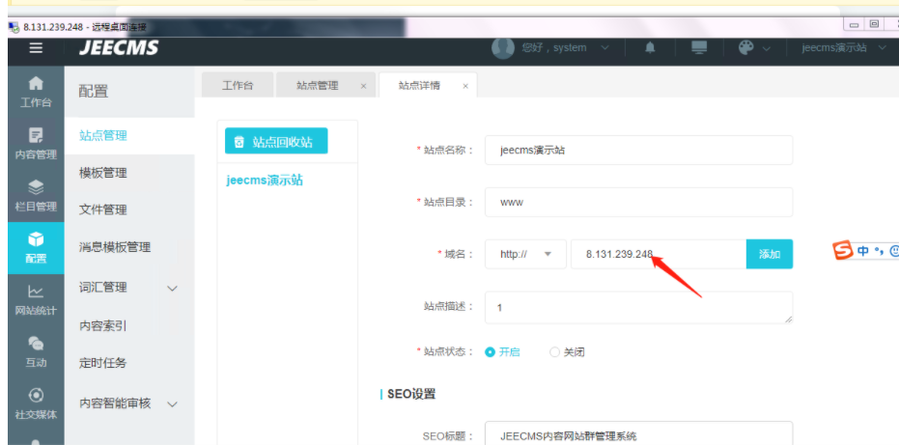
Task: Click the 站点描述 text area
Action: (638, 307)
